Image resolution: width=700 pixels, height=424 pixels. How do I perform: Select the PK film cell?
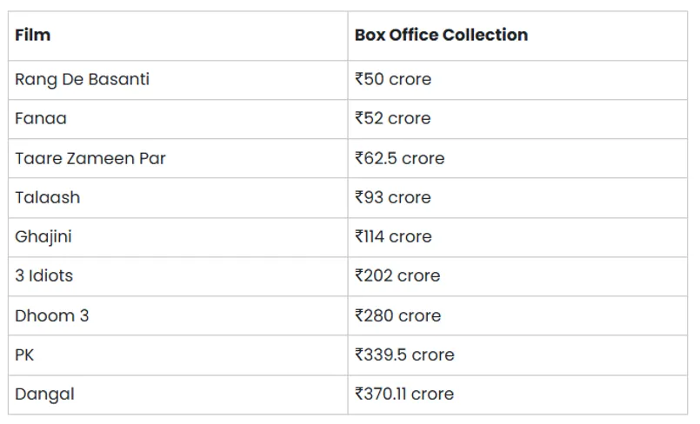[x=25, y=354]
